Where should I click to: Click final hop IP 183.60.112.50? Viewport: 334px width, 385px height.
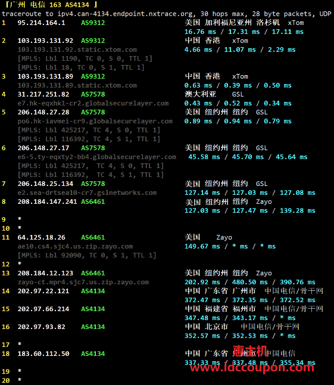tap(43, 354)
